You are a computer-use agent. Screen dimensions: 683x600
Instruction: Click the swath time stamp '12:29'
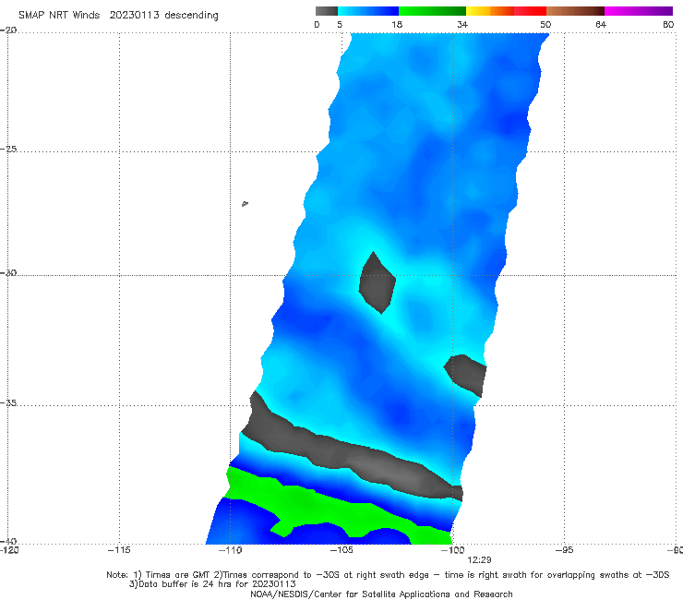[x=479, y=560]
